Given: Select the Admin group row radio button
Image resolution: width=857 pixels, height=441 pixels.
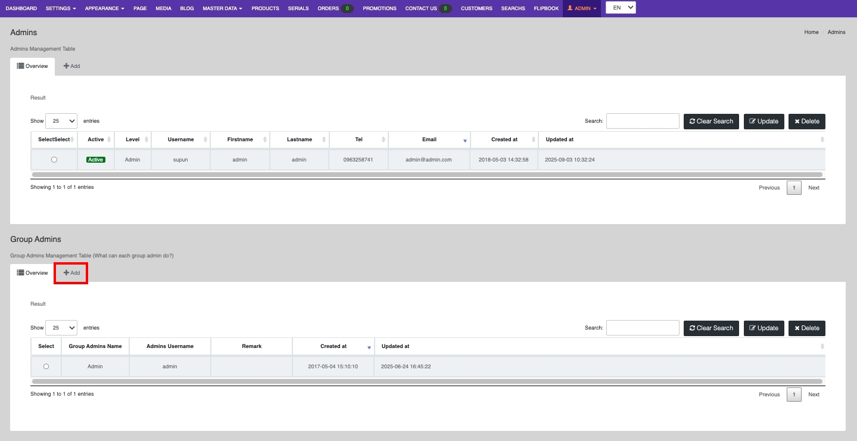Looking at the screenshot, I should 46,367.
